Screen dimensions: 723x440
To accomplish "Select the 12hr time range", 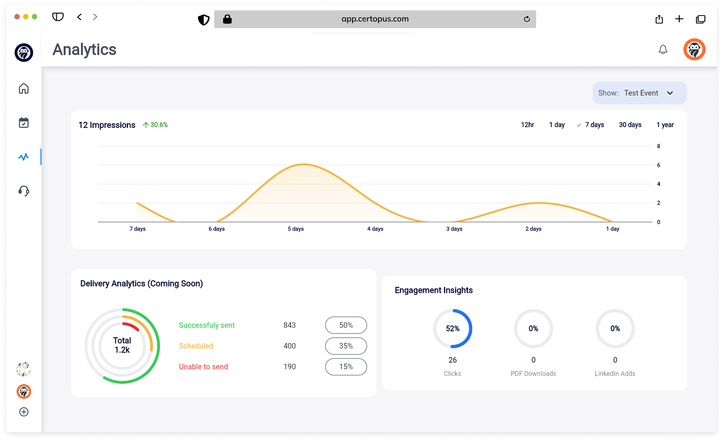I will (x=527, y=125).
